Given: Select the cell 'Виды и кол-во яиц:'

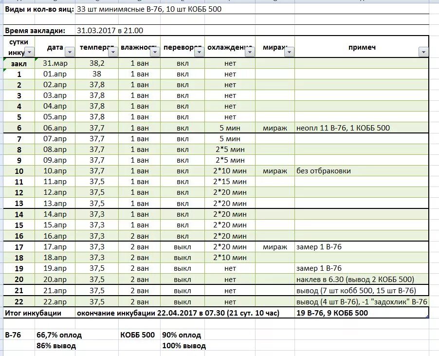Looking at the screenshot, I should [39, 9].
